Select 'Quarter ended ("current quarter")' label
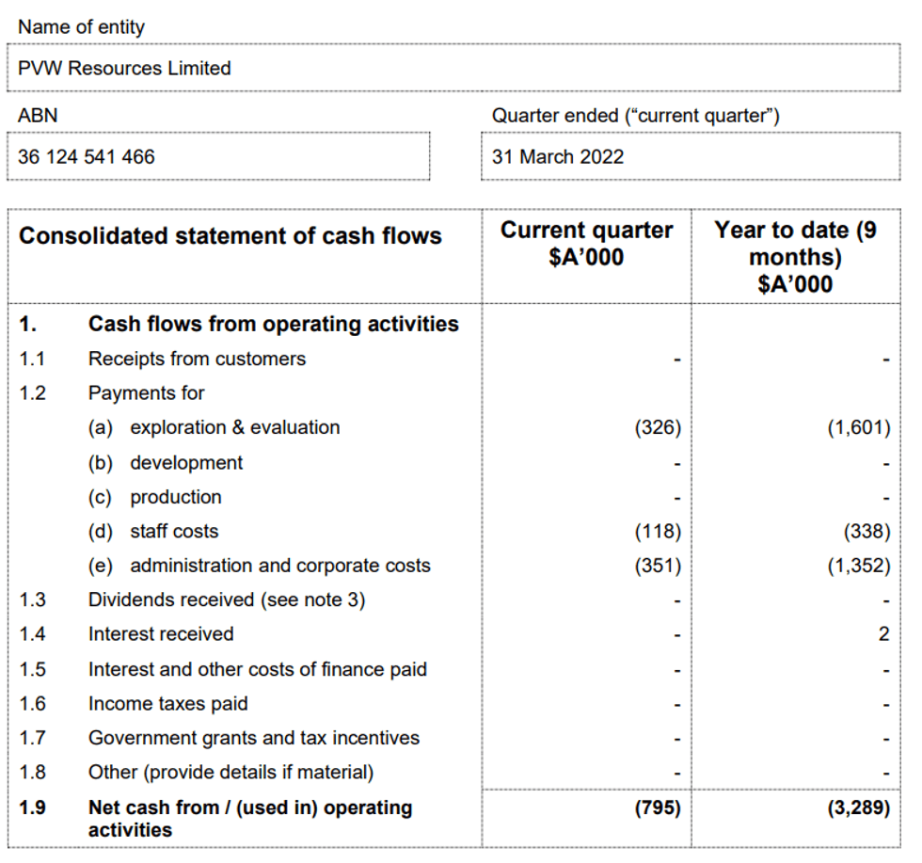Image resolution: width=922 pixels, height=863 pixels. click(636, 116)
